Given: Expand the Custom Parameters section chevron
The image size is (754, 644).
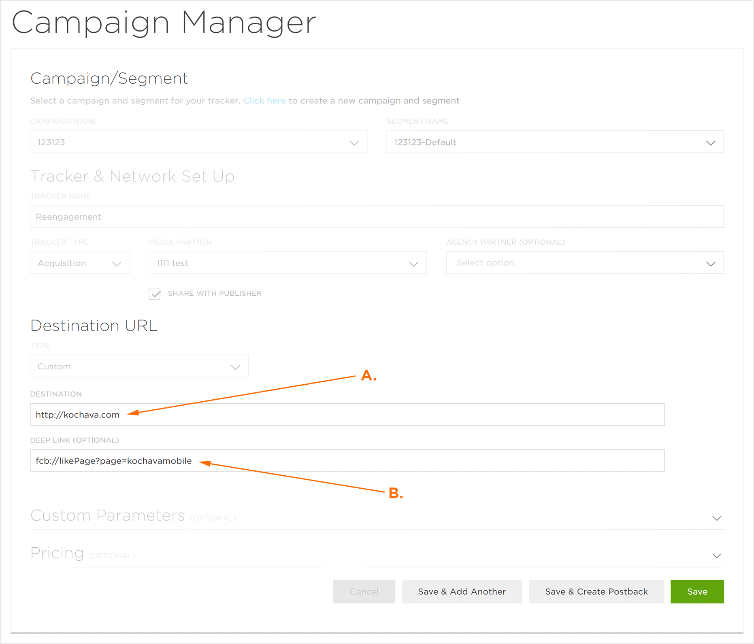Looking at the screenshot, I should [x=716, y=518].
